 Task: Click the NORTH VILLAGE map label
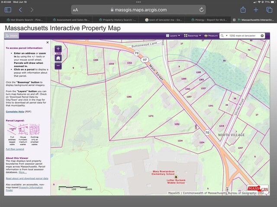tap(231, 135)
